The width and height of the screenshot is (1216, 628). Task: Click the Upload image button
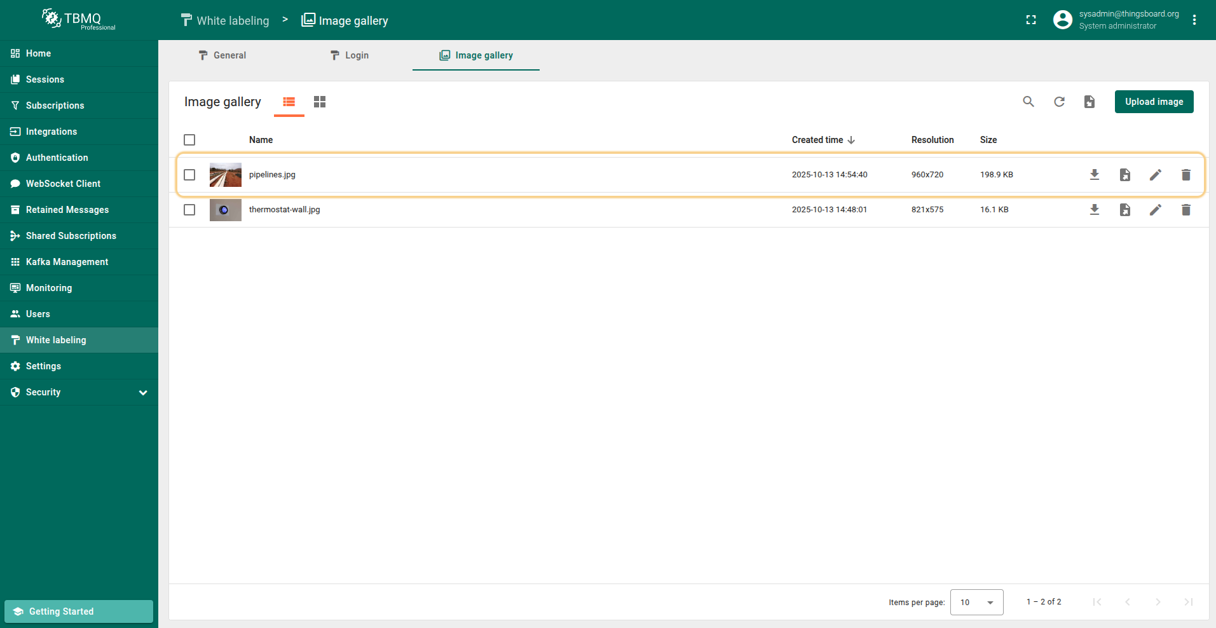(1154, 102)
